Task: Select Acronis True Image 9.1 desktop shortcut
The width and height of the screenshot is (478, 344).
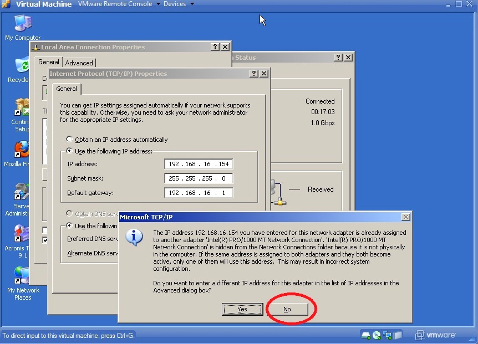Action: point(17,242)
